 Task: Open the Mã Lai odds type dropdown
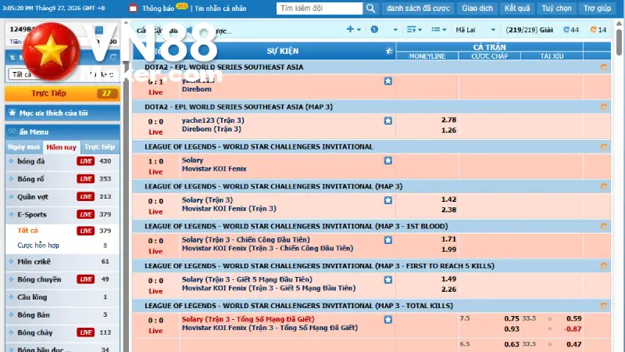click(x=475, y=30)
